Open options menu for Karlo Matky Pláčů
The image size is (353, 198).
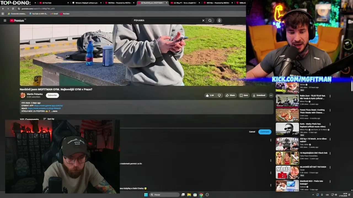tap(330, 125)
